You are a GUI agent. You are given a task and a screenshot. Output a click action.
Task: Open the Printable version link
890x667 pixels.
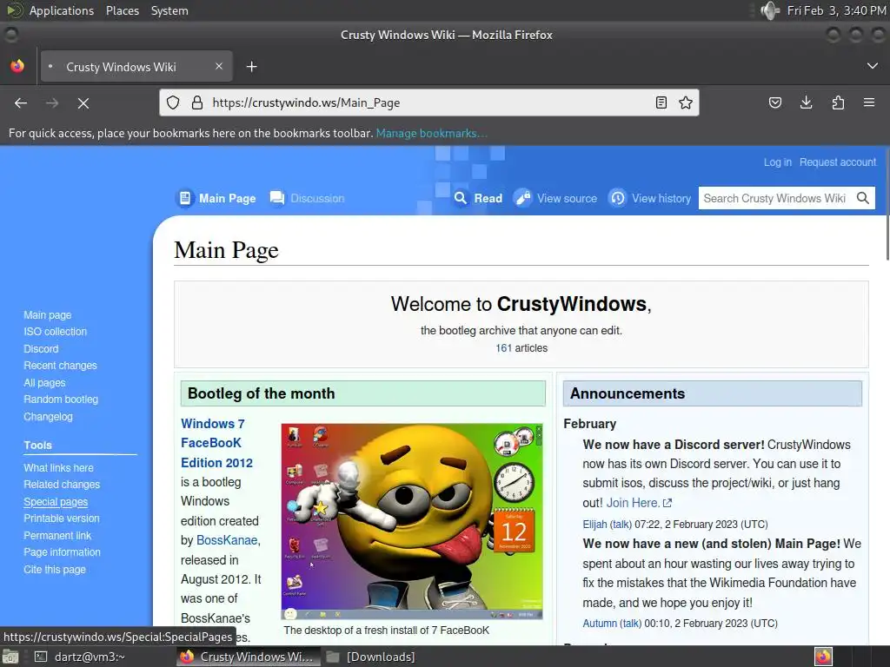point(62,518)
